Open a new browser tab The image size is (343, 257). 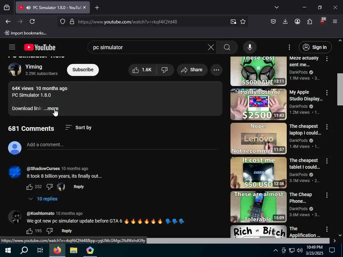tap(97, 8)
